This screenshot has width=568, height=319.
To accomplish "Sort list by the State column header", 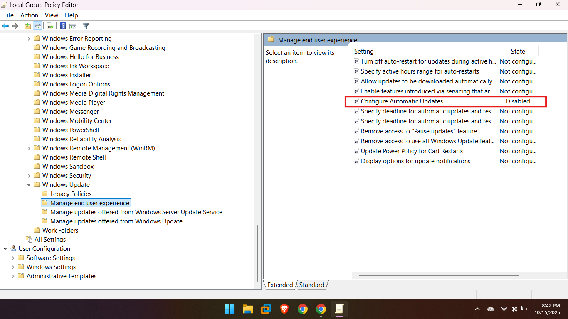I will point(518,52).
